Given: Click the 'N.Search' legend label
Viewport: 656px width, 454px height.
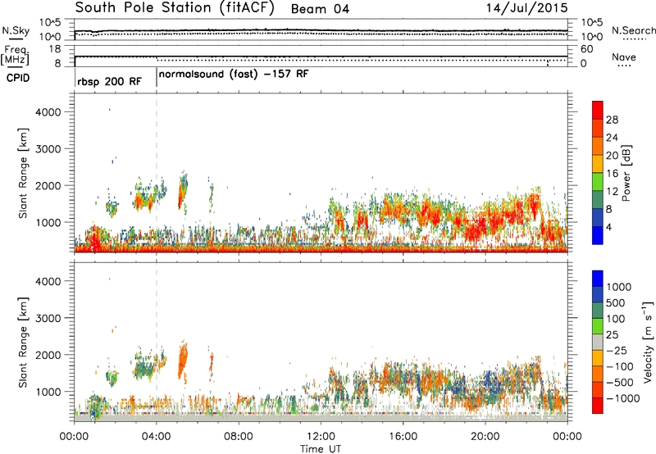Looking at the screenshot, I should click(633, 30).
